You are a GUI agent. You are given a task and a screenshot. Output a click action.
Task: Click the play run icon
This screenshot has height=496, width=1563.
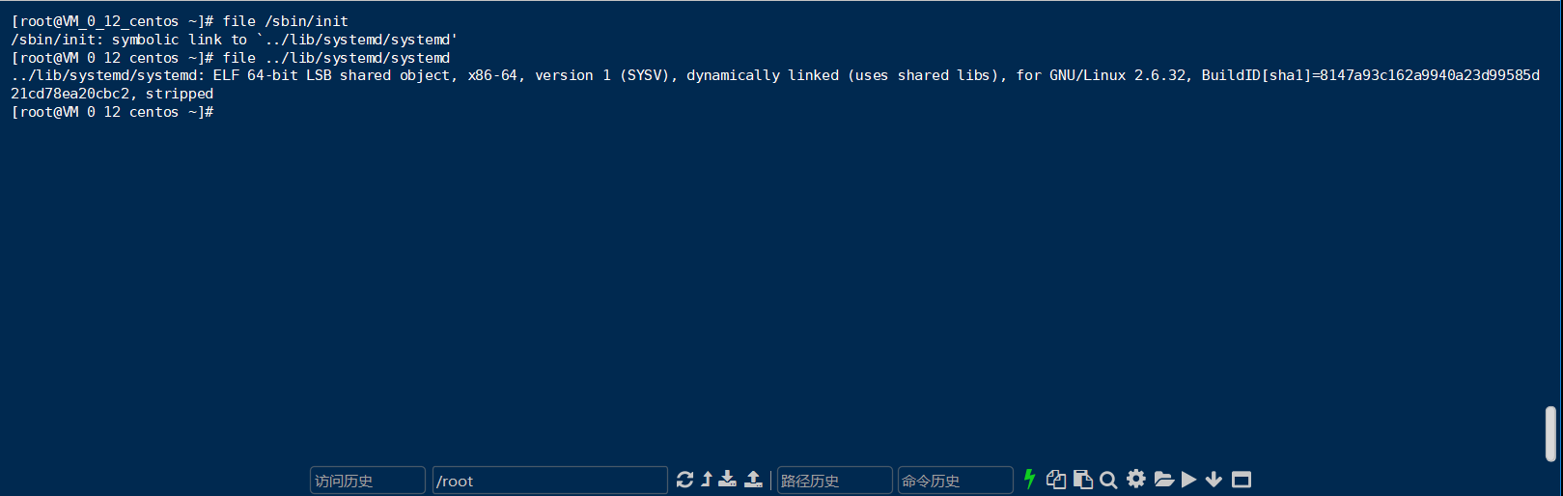pos(1189,480)
